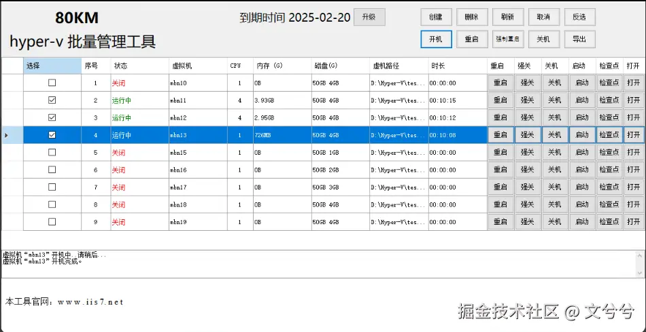
Task: Click the 00:10:15 duration cell
Action: click(x=458, y=100)
